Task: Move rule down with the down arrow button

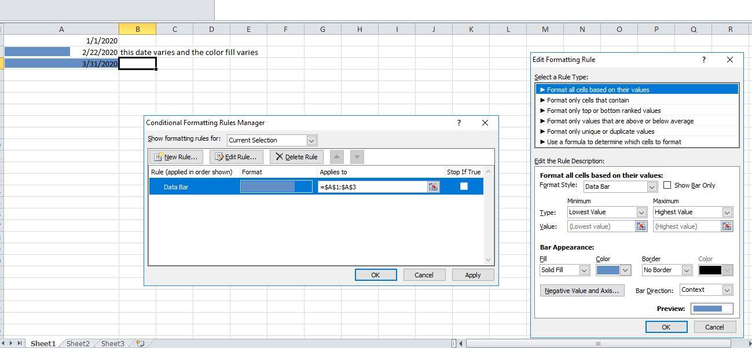Action: 357,156
